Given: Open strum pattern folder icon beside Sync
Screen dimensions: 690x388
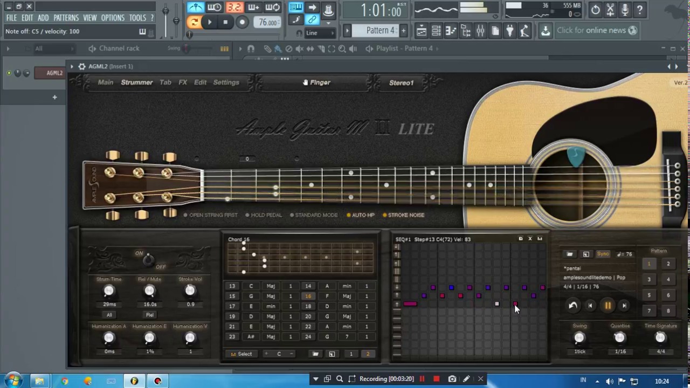Looking at the screenshot, I should tap(570, 254).
